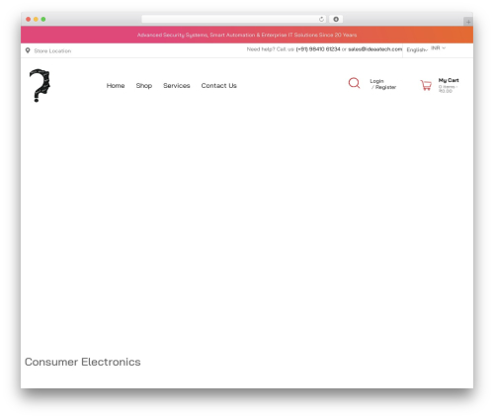Open the Contact Us menu item

click(219, 86)
